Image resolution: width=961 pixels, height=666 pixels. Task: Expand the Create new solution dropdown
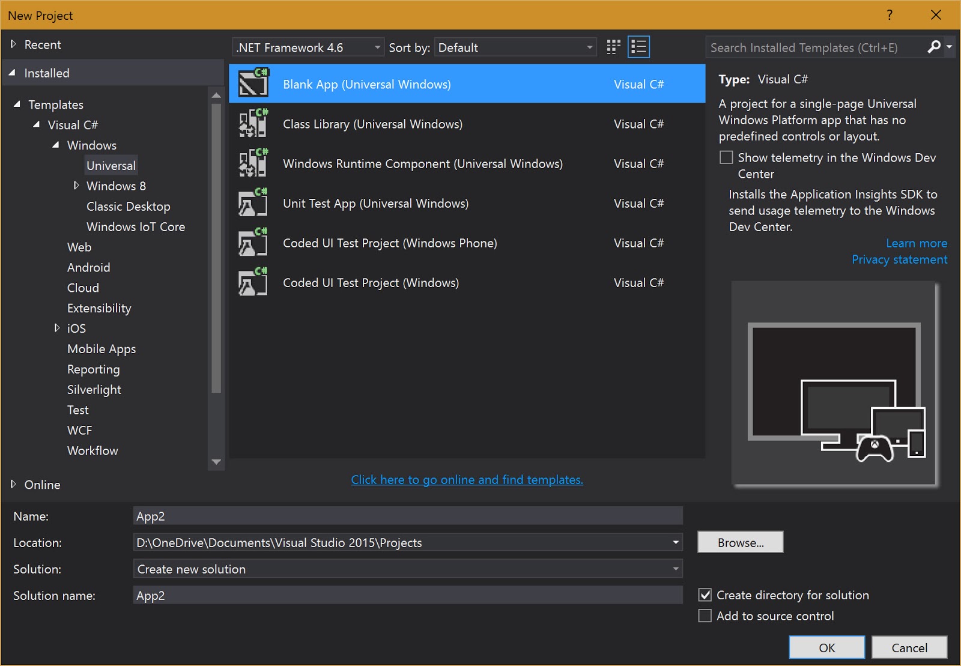click(x=675, y=569)
